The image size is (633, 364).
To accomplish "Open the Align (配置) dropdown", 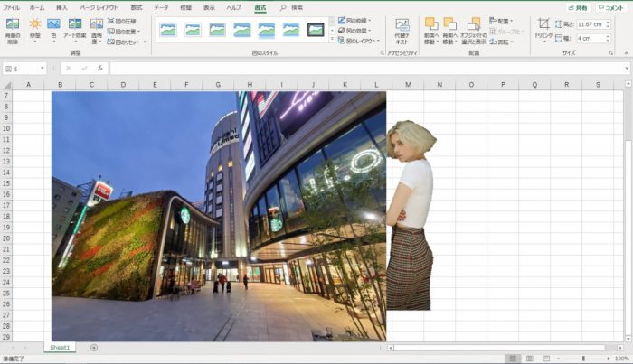I will click(501, 21).
